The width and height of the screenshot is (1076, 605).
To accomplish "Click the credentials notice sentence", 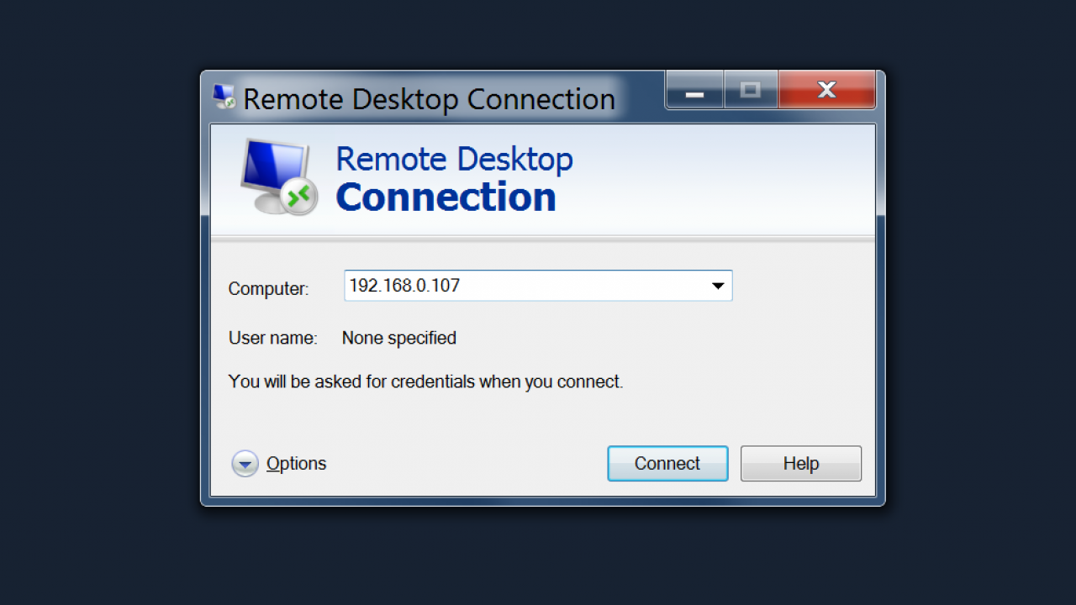I will [x=425, y=381].
